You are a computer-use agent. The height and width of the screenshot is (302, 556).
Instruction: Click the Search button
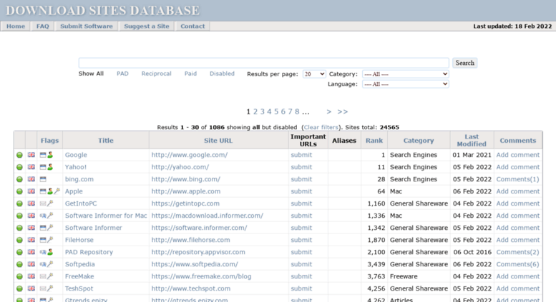[x=464, y=63]
